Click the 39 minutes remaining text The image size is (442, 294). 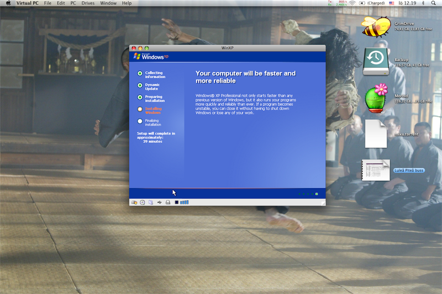pos(152,142)
